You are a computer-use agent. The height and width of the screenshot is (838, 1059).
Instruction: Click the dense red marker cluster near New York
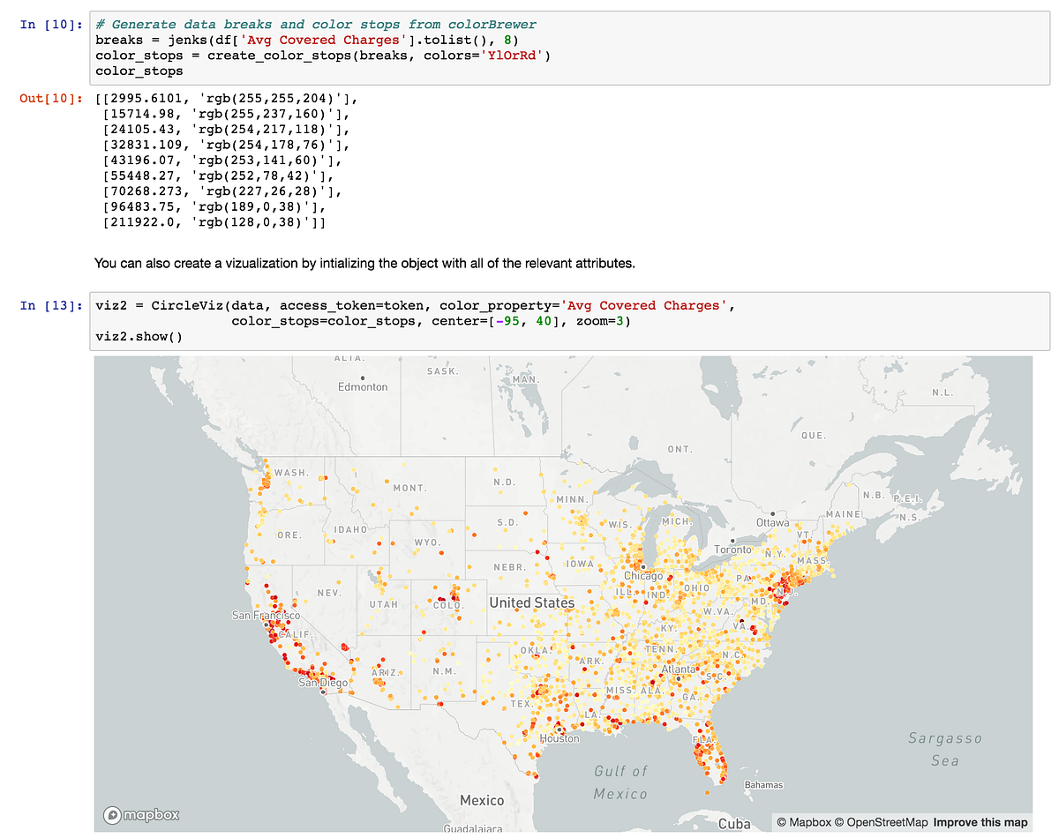point(785,584)
